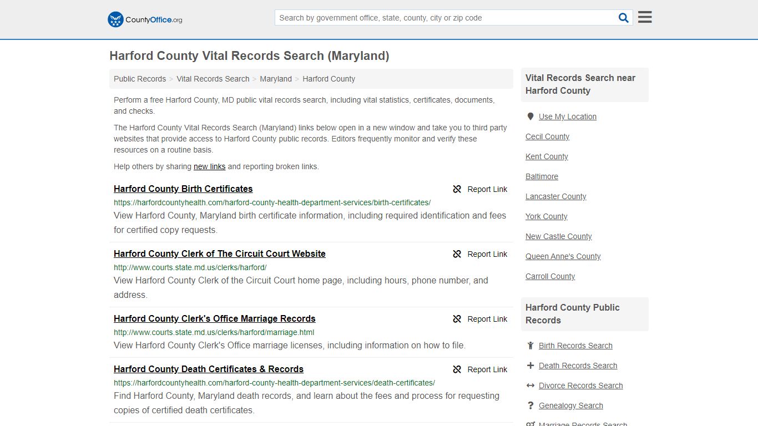Click the Death Records Search cross icon
Screen dimensions: 758x426
coord(530,366)
